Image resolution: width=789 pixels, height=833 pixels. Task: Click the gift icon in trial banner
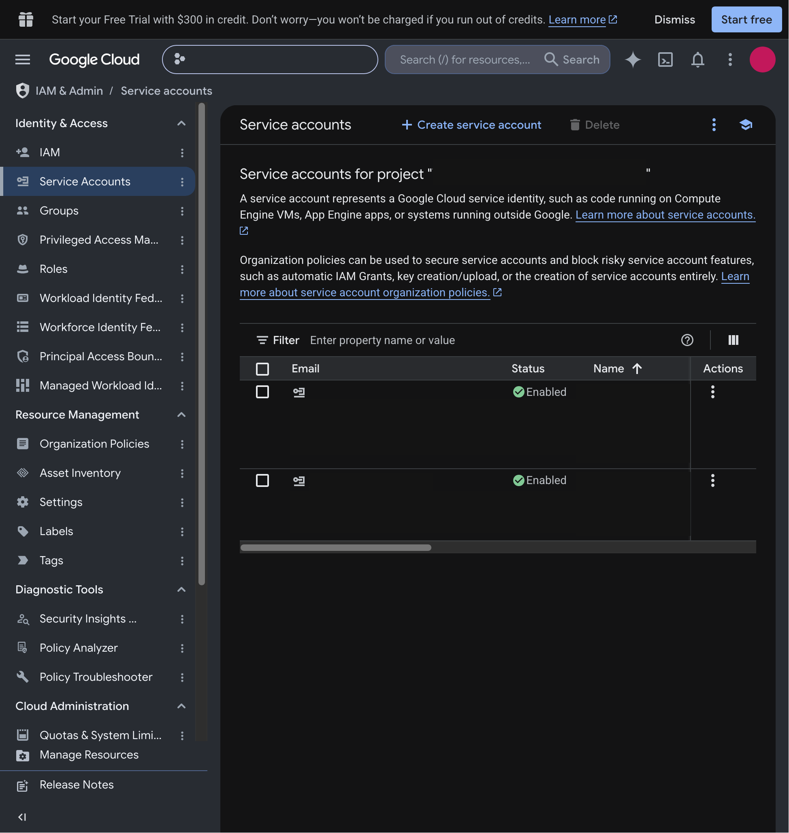pos(26,20)
